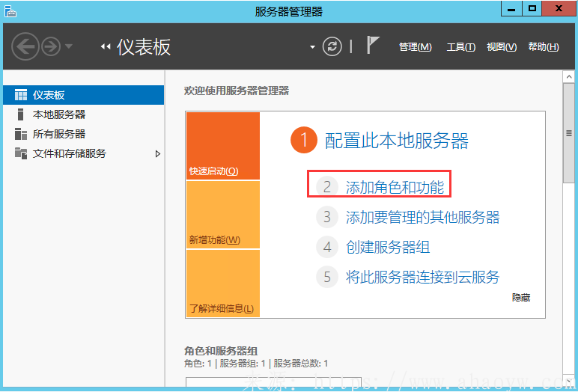Open the notifications flag icon
The height and width of the screenshot is (392, 578).
tap(373, 46)
